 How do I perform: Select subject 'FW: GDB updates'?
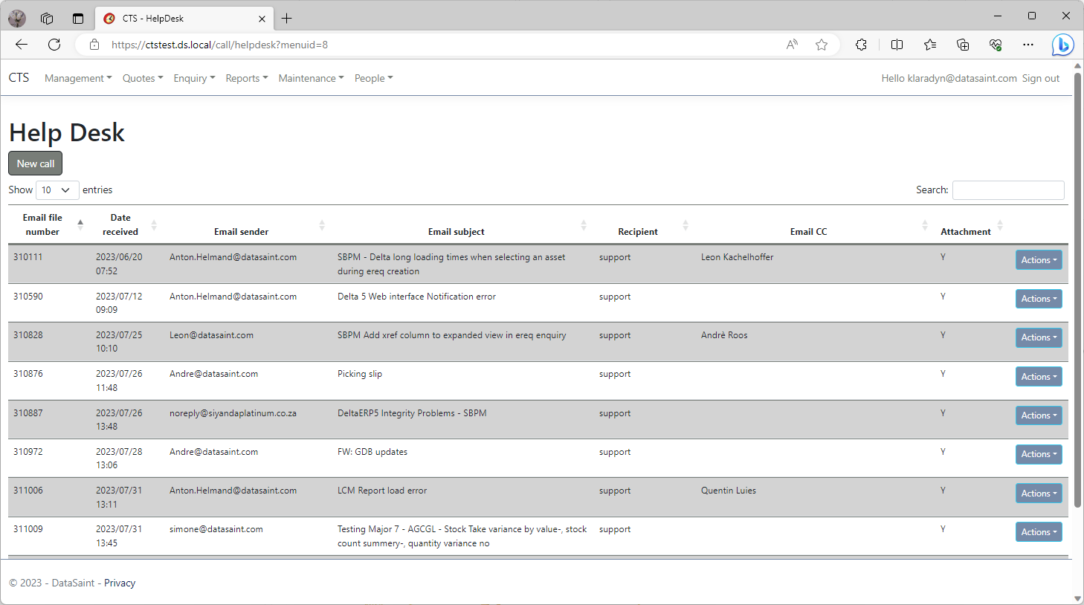pos(372,452)
